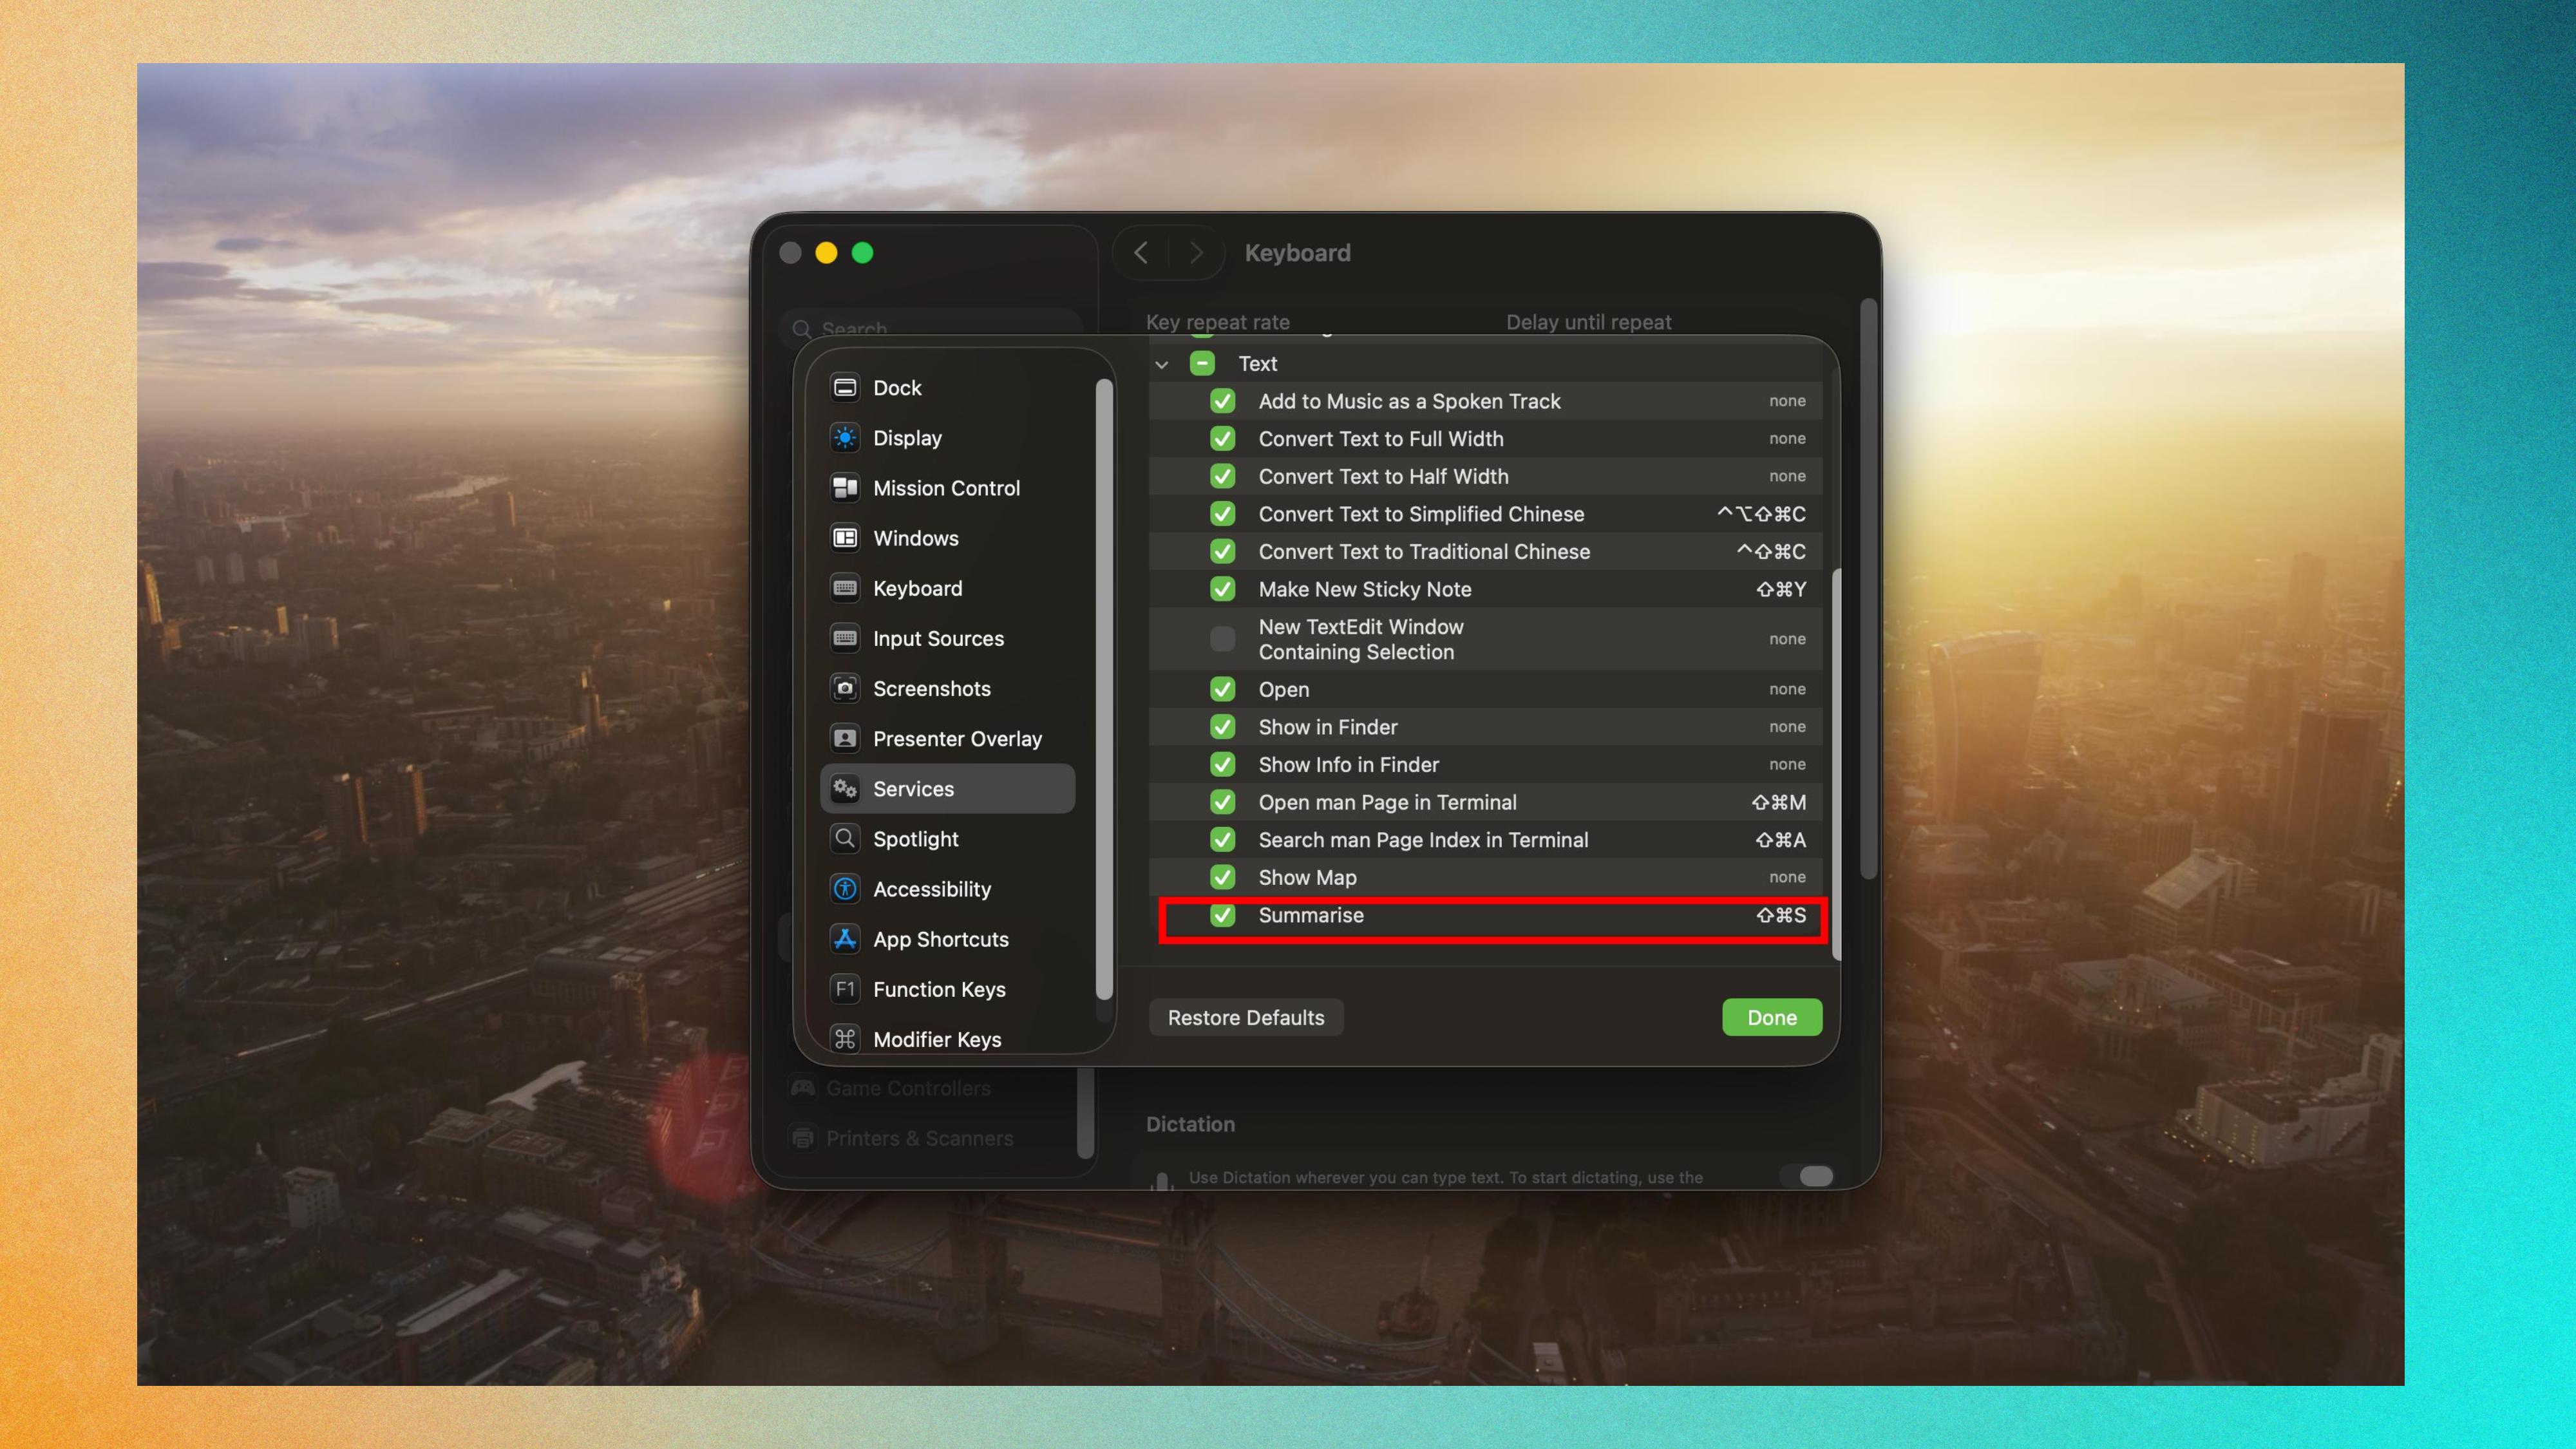Enable New TextEdit Window Containing Selection
This screenshot has width=2576, height=1449.
[x=1222, y=639]
